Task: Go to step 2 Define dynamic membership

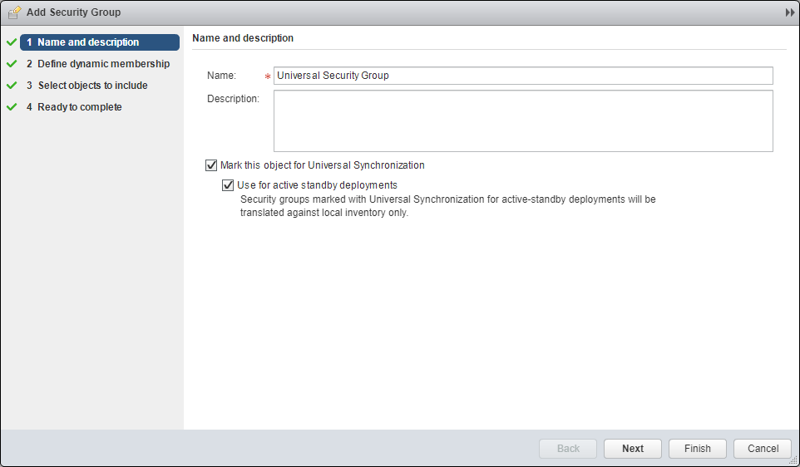Action: (102, 64)
